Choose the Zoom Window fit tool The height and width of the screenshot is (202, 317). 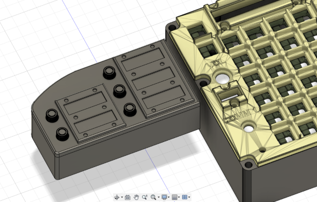pos(153,197)
